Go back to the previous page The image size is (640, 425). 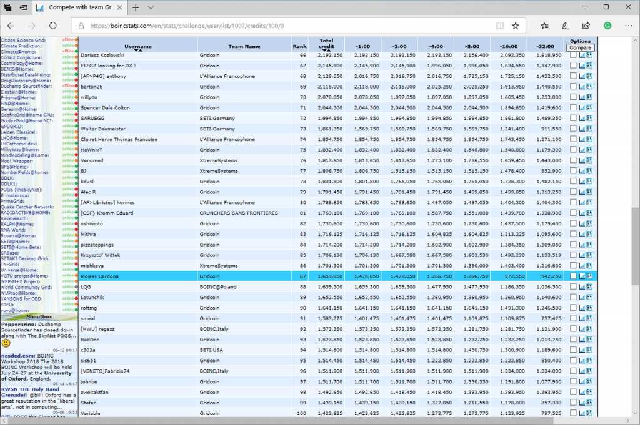[11, 26]
